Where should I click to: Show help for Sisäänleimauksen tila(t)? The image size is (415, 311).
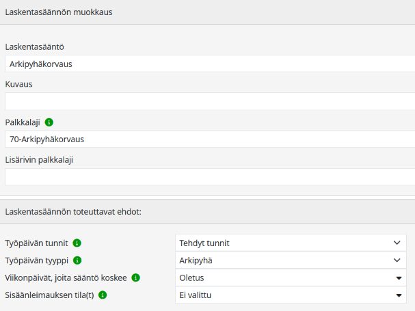[x=103, y=295]
